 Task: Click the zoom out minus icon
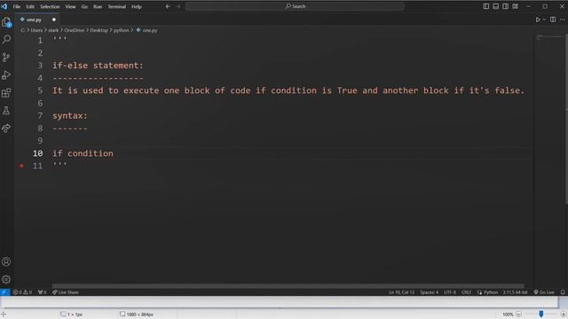click(x=518, y=315)
